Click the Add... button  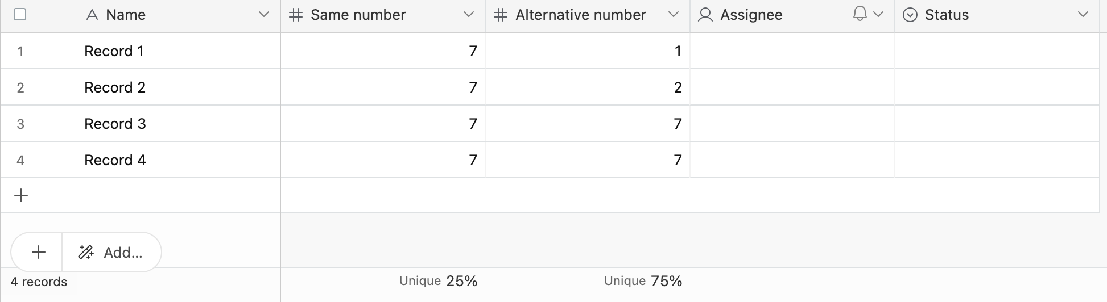[111, 252]
